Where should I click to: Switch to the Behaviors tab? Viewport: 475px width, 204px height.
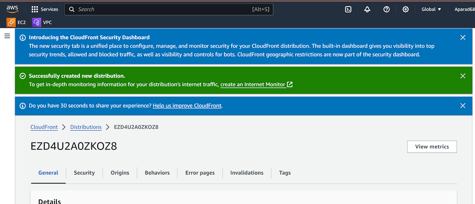coord(157,173)
